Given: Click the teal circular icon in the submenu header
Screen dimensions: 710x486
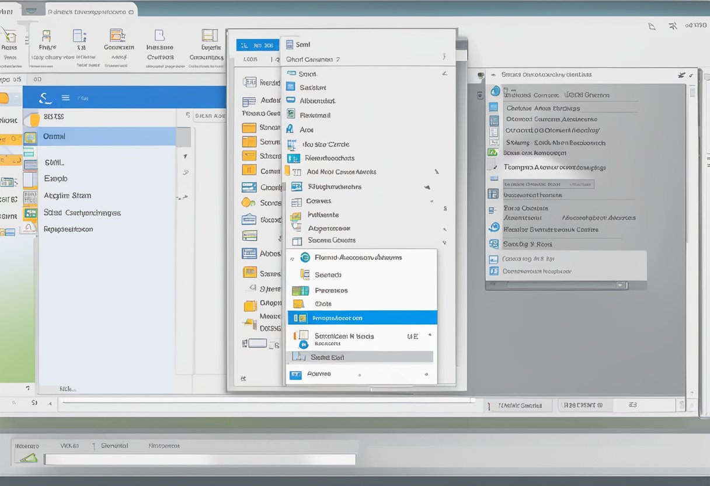Looking at the screenshot, I should pos(305,257).
